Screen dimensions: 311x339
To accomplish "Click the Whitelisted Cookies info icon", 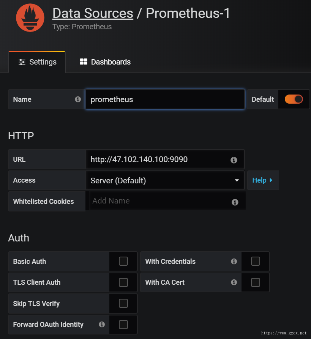I will point(235,202).
